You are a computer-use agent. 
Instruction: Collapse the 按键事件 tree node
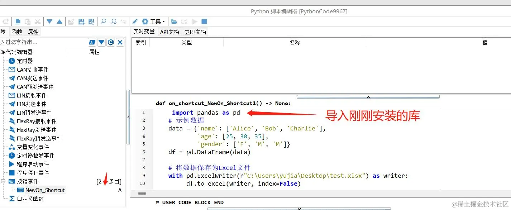(3, 181)
